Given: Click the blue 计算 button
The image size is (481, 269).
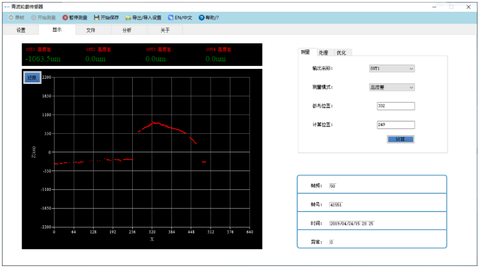Looking at the screenshot, I should click(x=400, y=139).
